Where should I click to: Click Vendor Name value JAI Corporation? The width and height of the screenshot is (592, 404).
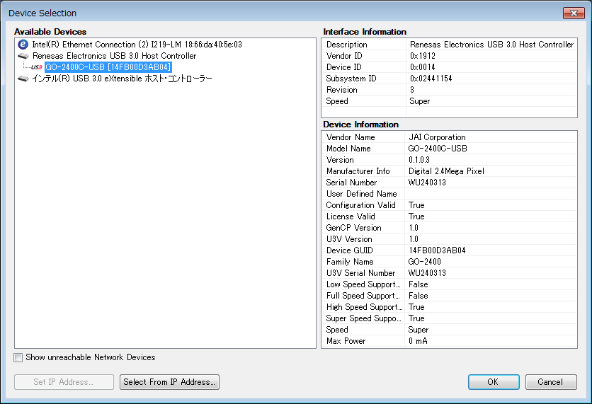point(437,137)
